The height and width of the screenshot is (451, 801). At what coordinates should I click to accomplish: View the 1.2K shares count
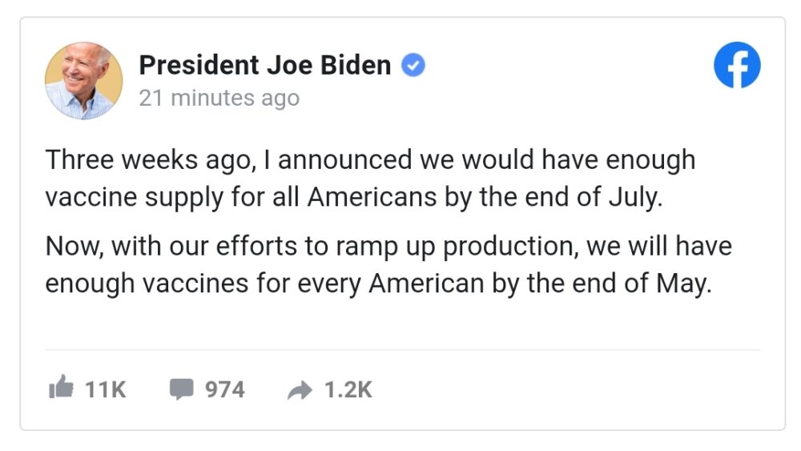pyautogui.click(x=348, y=389)
